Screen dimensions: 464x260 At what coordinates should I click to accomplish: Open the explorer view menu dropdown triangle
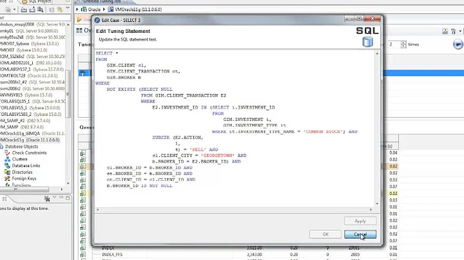[68, 8]
